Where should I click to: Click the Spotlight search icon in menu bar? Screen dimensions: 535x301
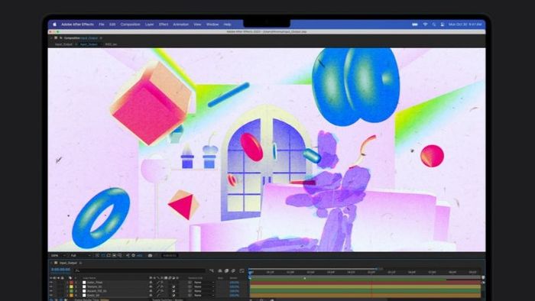pos(433,24)
